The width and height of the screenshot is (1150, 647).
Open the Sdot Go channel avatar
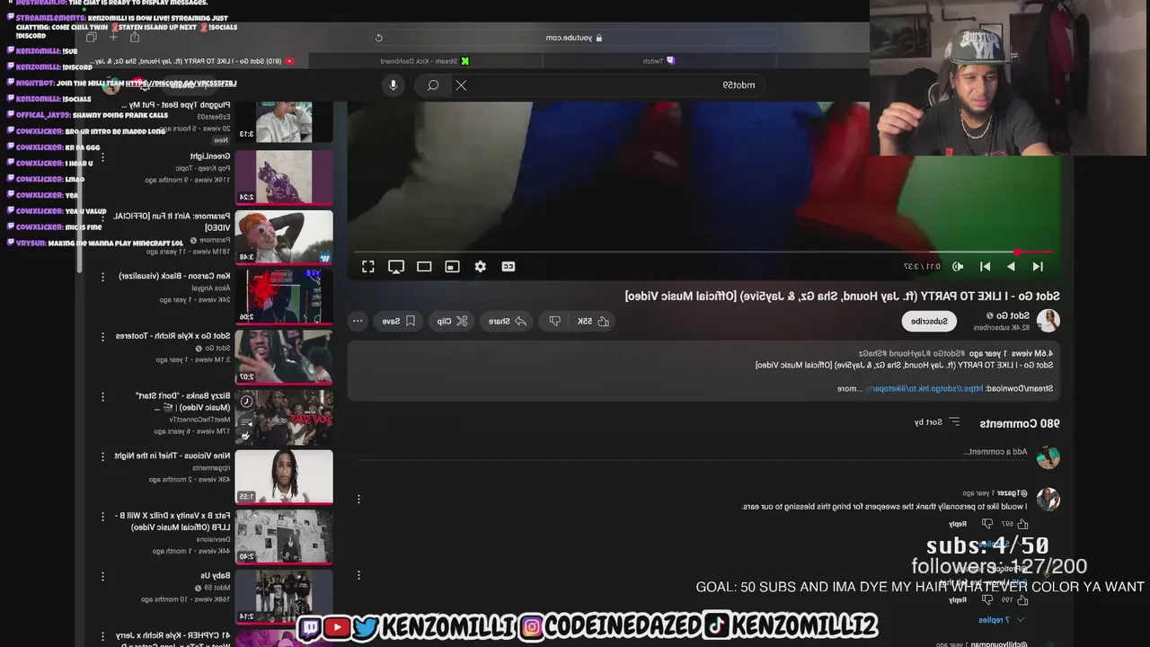(1048, 321)
